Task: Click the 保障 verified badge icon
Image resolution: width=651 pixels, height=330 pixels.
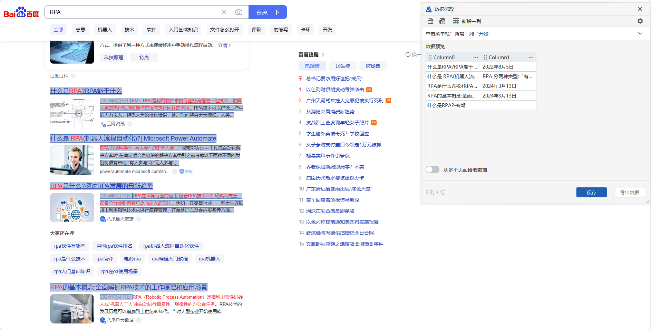Action: [186, 171]
